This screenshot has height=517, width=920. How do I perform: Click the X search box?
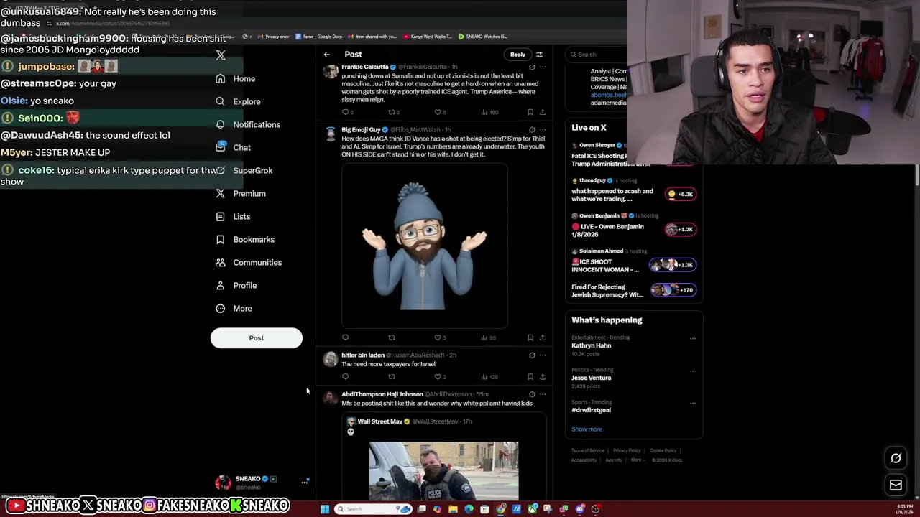coord(597,55)
